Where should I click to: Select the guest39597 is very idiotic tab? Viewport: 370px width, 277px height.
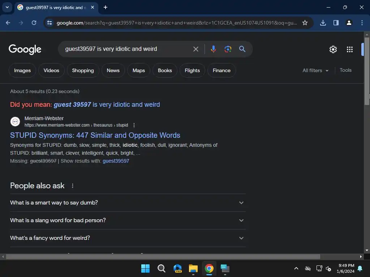[57, 7]
